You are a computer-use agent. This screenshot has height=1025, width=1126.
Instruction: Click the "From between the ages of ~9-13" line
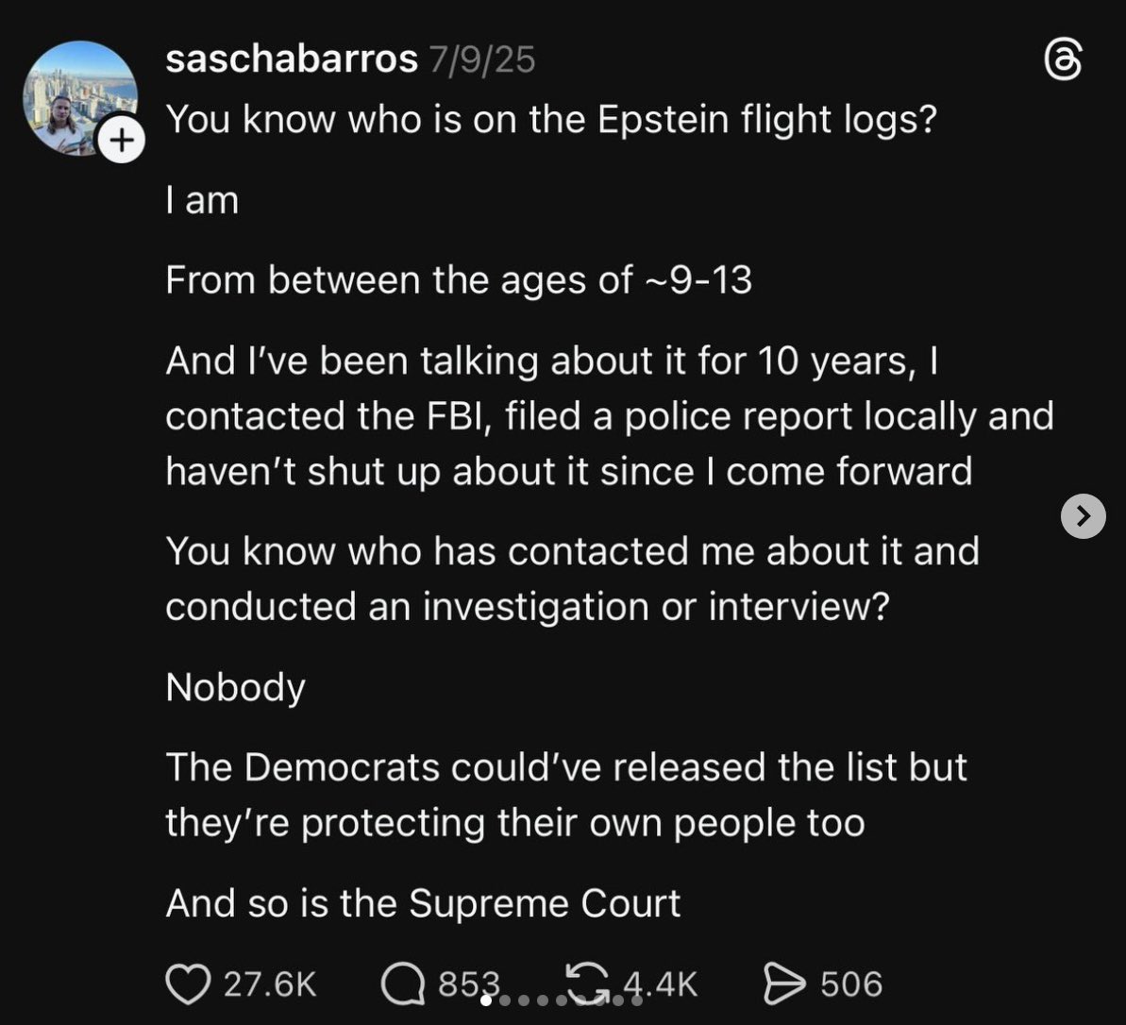pyautogui.click(x=459, y=280)
